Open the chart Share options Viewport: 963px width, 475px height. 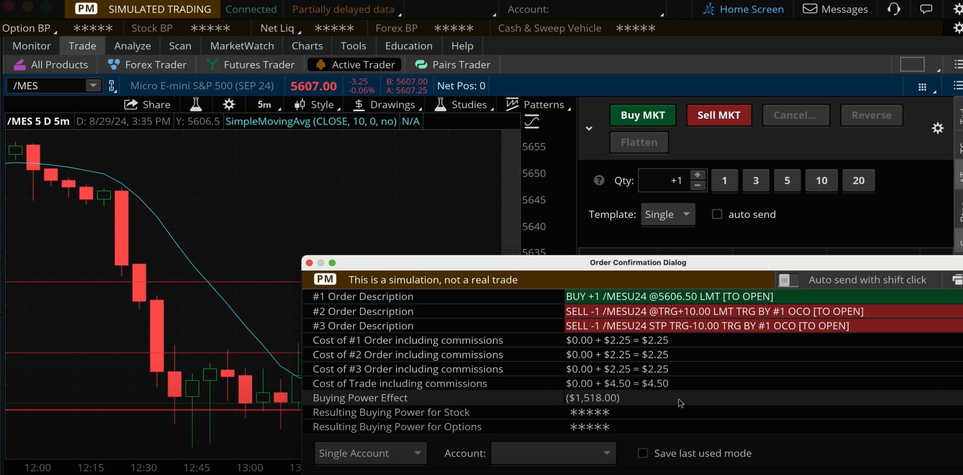click(147, 105)
